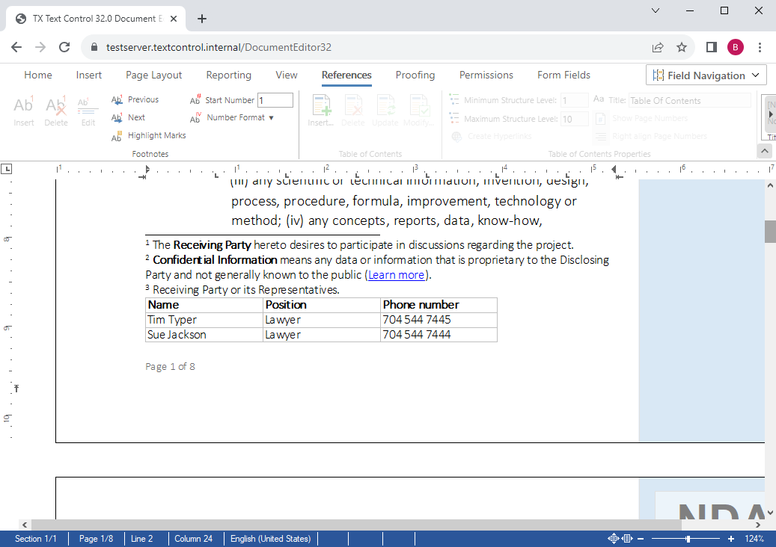776x547 pixels.
Task: Enable Create Hyperlinks option
Action: point(494,136)
